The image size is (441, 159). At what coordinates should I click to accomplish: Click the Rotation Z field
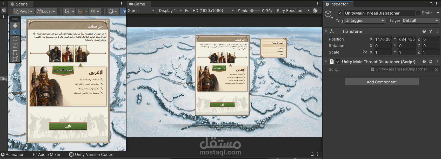pos(431,46)
